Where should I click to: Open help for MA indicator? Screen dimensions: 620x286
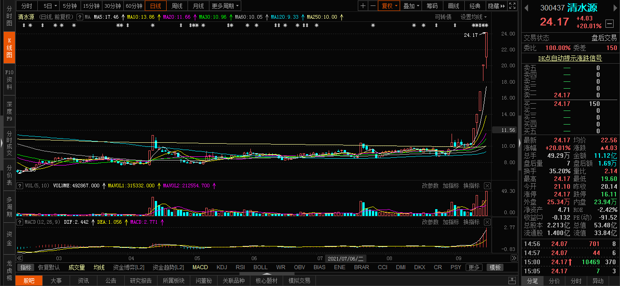(80, 17)
